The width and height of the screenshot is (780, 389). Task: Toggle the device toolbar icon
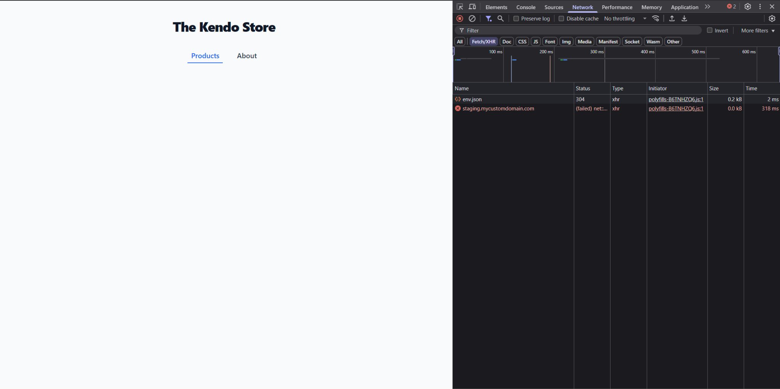pyautogui.click(x=472, y=7)
